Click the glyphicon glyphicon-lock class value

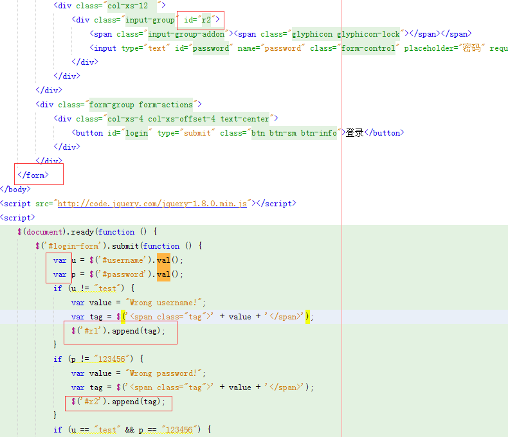pos(346,34)
